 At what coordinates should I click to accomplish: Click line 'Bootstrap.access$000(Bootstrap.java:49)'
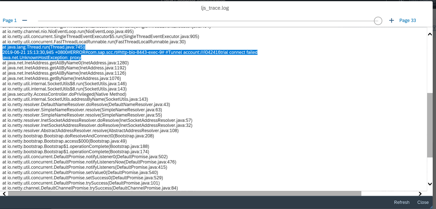pyautogui.click(x=65, y=141)
